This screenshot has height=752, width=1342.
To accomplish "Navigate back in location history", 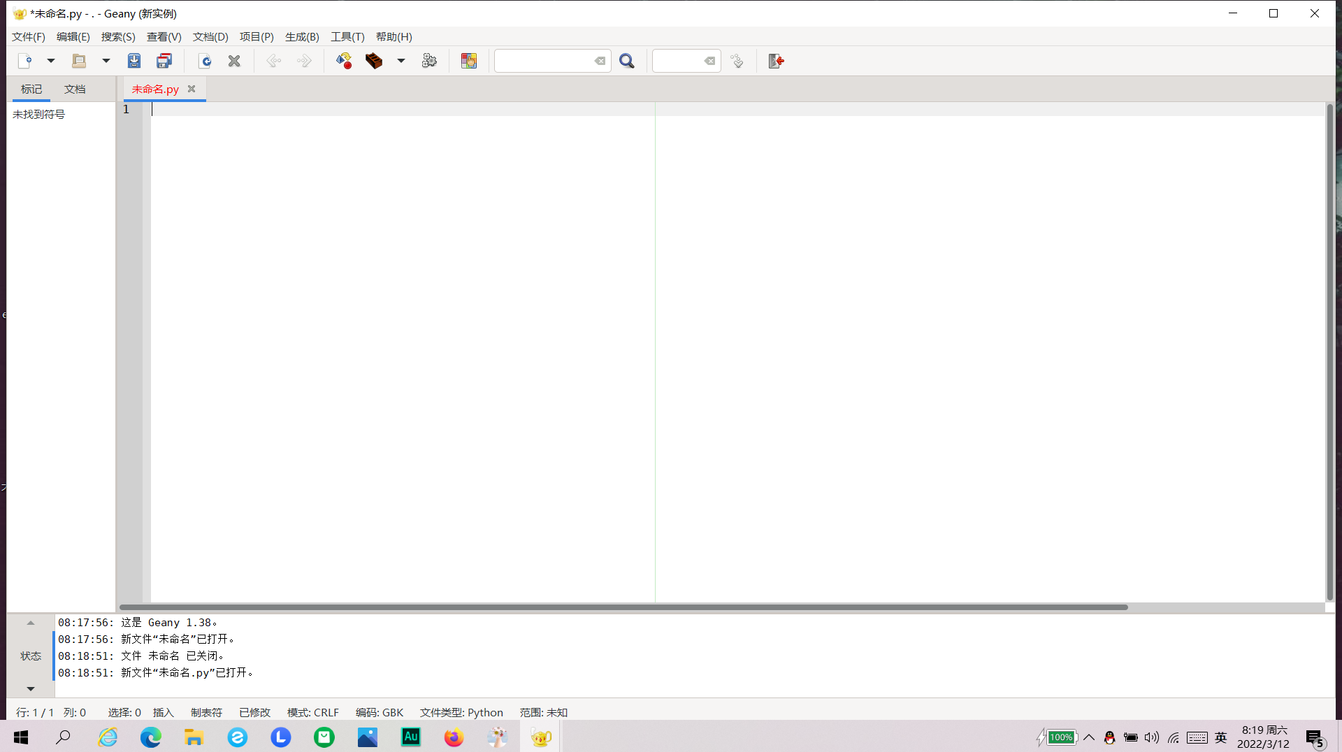I will click(x=273, y=61).
